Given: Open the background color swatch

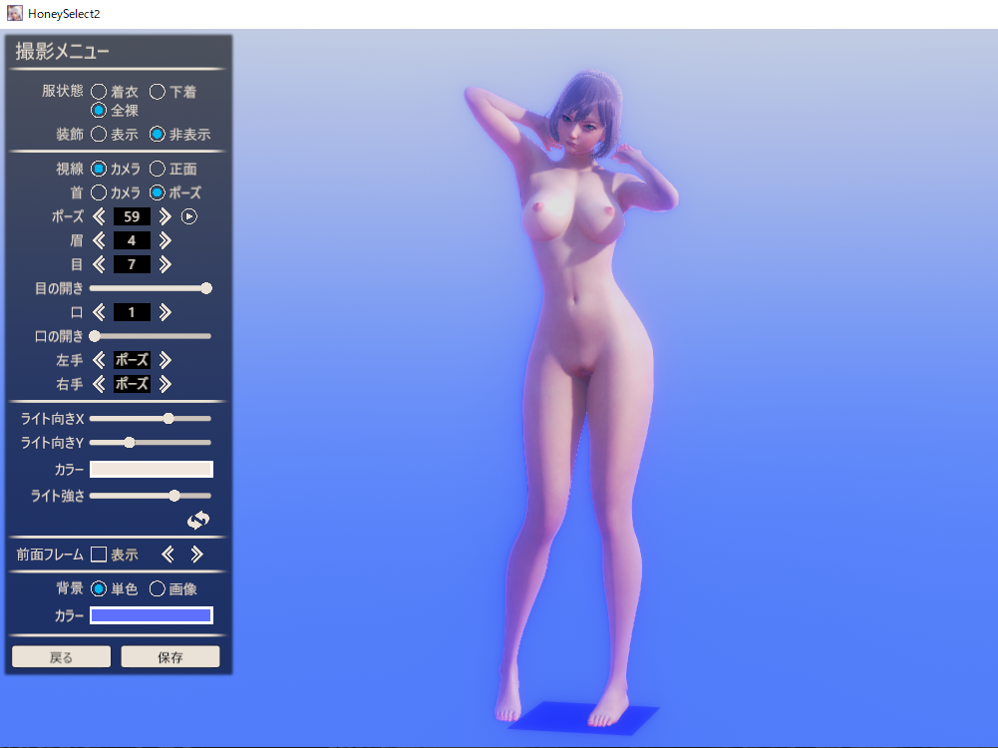Looking at the screenshot, I should (x=152, y=615).
